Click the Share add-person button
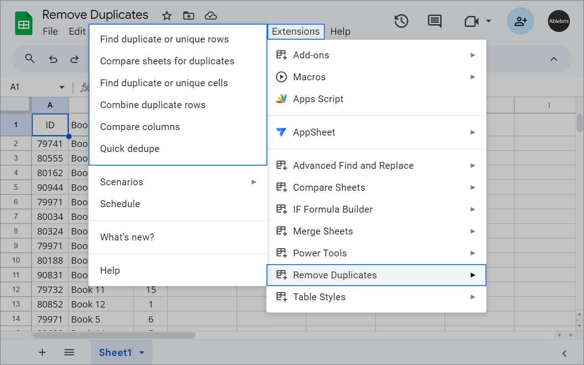The height and width of the screenshot is (365, 584). pos(521,21)
